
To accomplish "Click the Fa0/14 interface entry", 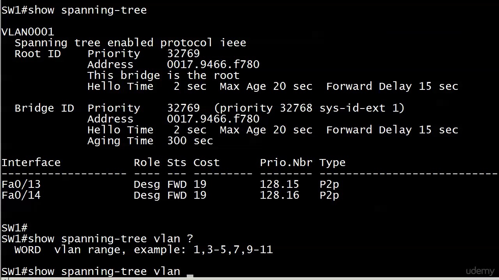I will [x=21, y=195].
